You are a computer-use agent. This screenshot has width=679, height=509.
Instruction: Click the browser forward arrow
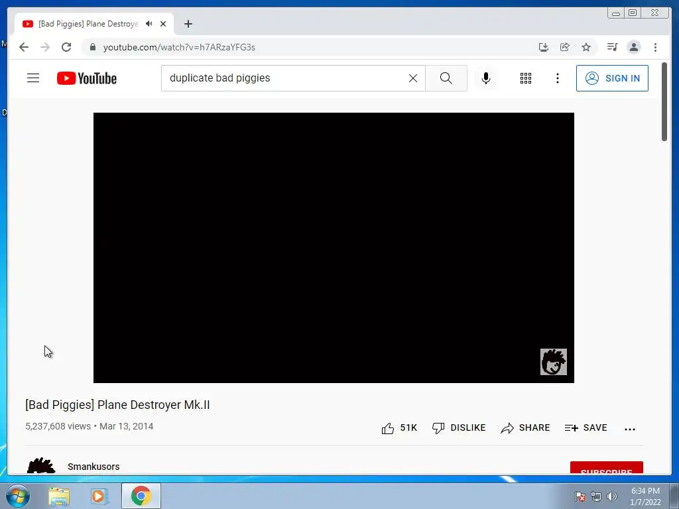click(x=45, y=47)
